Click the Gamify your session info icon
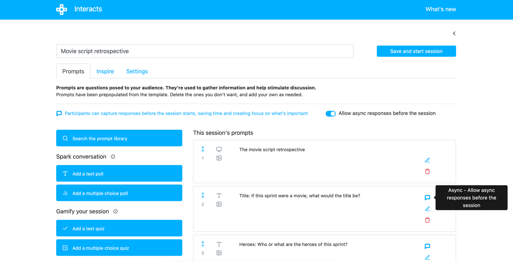Image resolution: width=513 pixels, height=262 pixels. (115, 211)
